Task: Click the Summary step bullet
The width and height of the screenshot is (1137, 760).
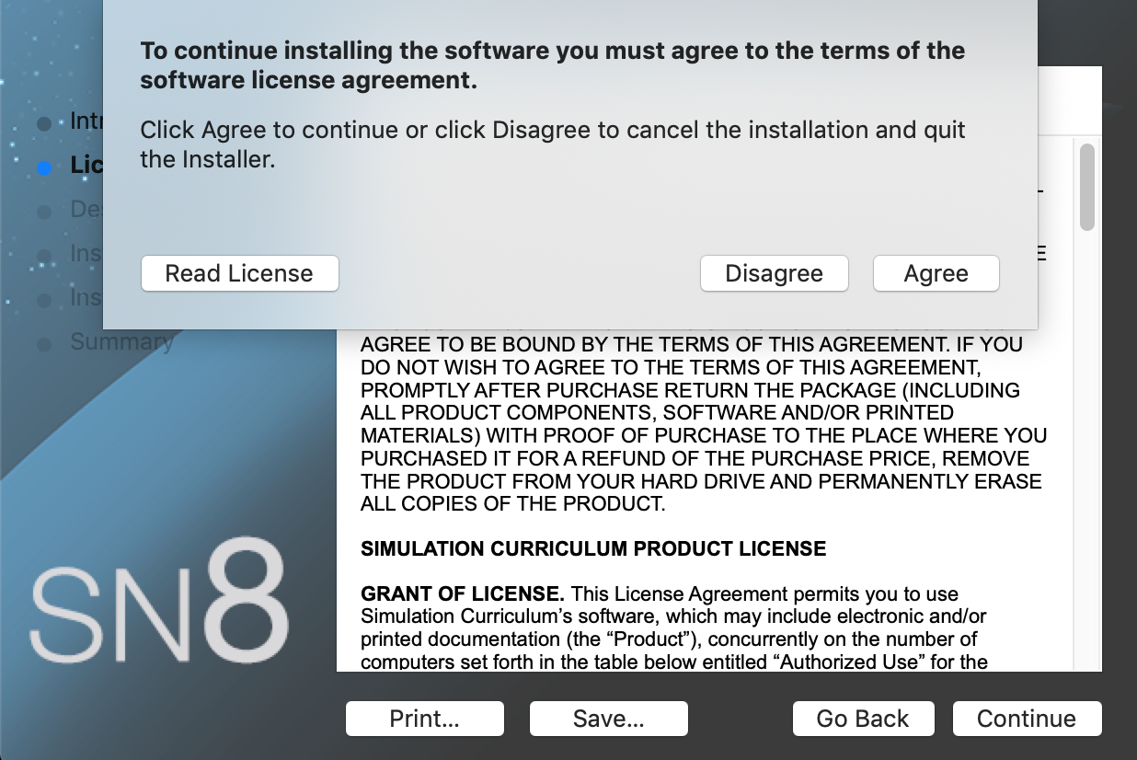Action: coord(44,345)
